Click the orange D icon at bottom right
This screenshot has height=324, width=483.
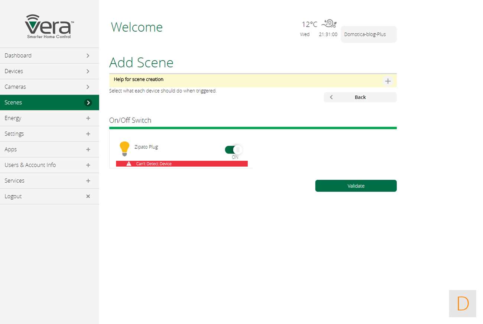(462, 304)
